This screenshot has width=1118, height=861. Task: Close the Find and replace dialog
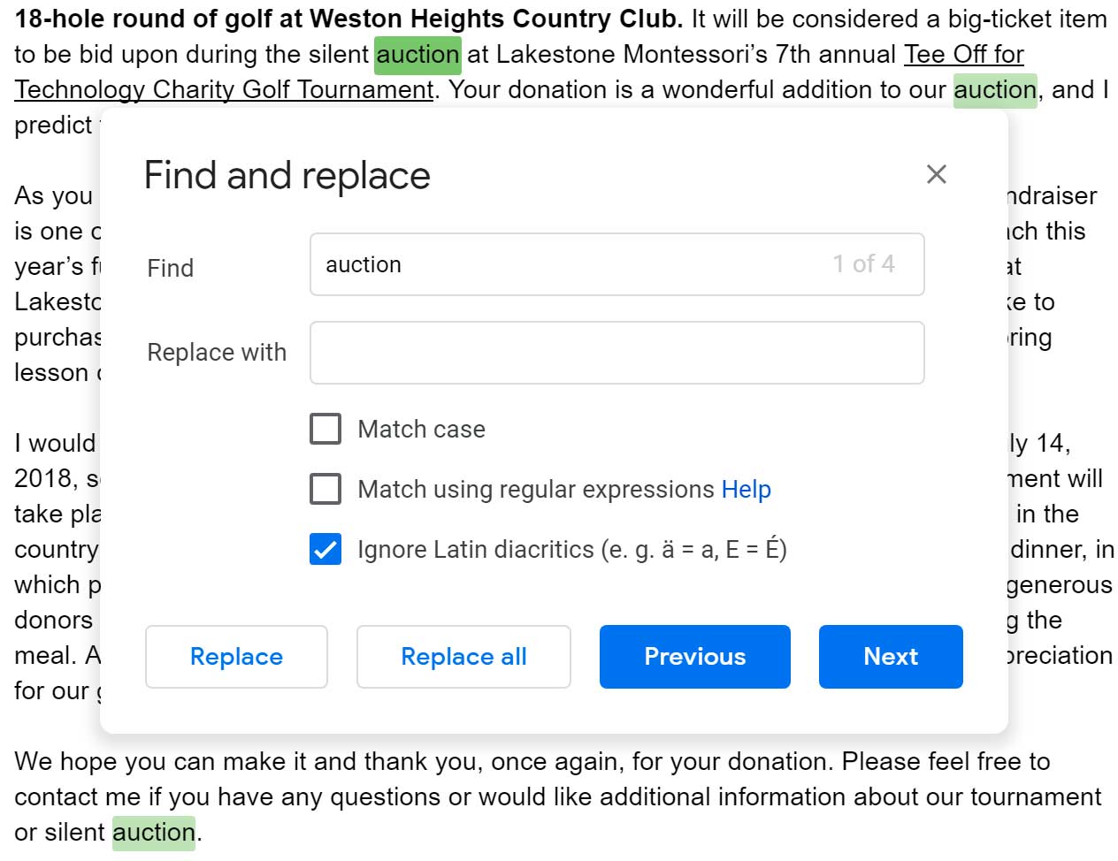(x=936, y=174)
